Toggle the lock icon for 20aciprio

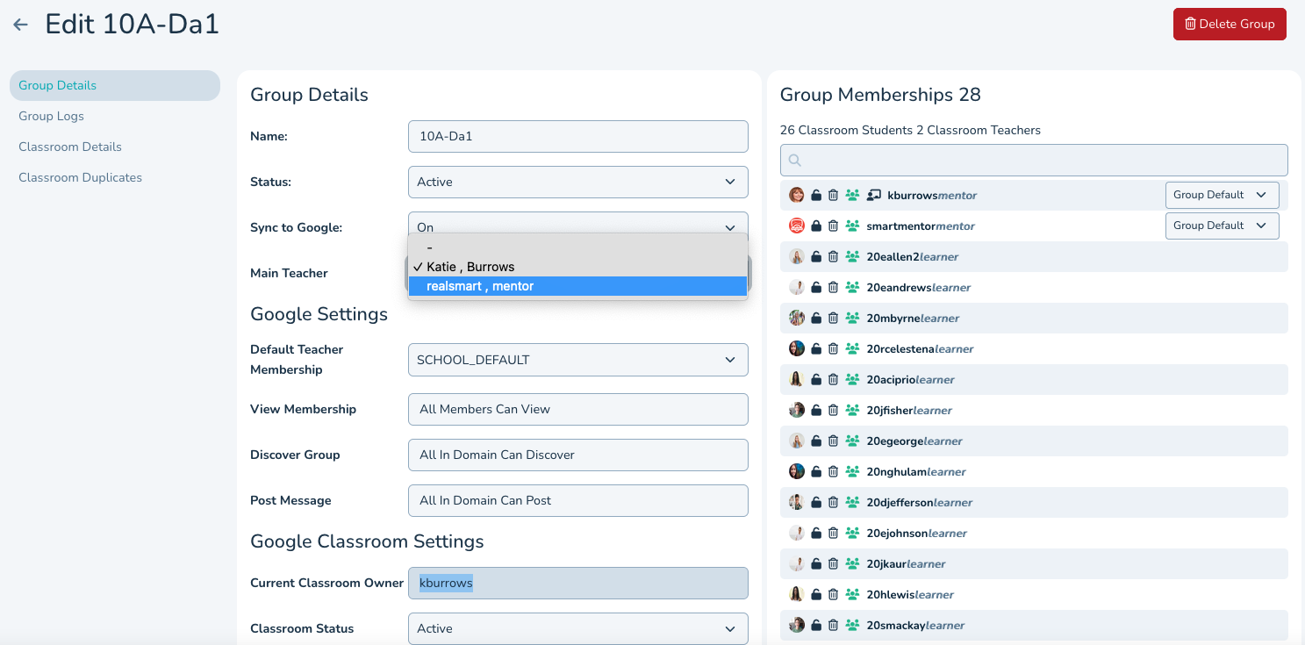click(815, 379)
